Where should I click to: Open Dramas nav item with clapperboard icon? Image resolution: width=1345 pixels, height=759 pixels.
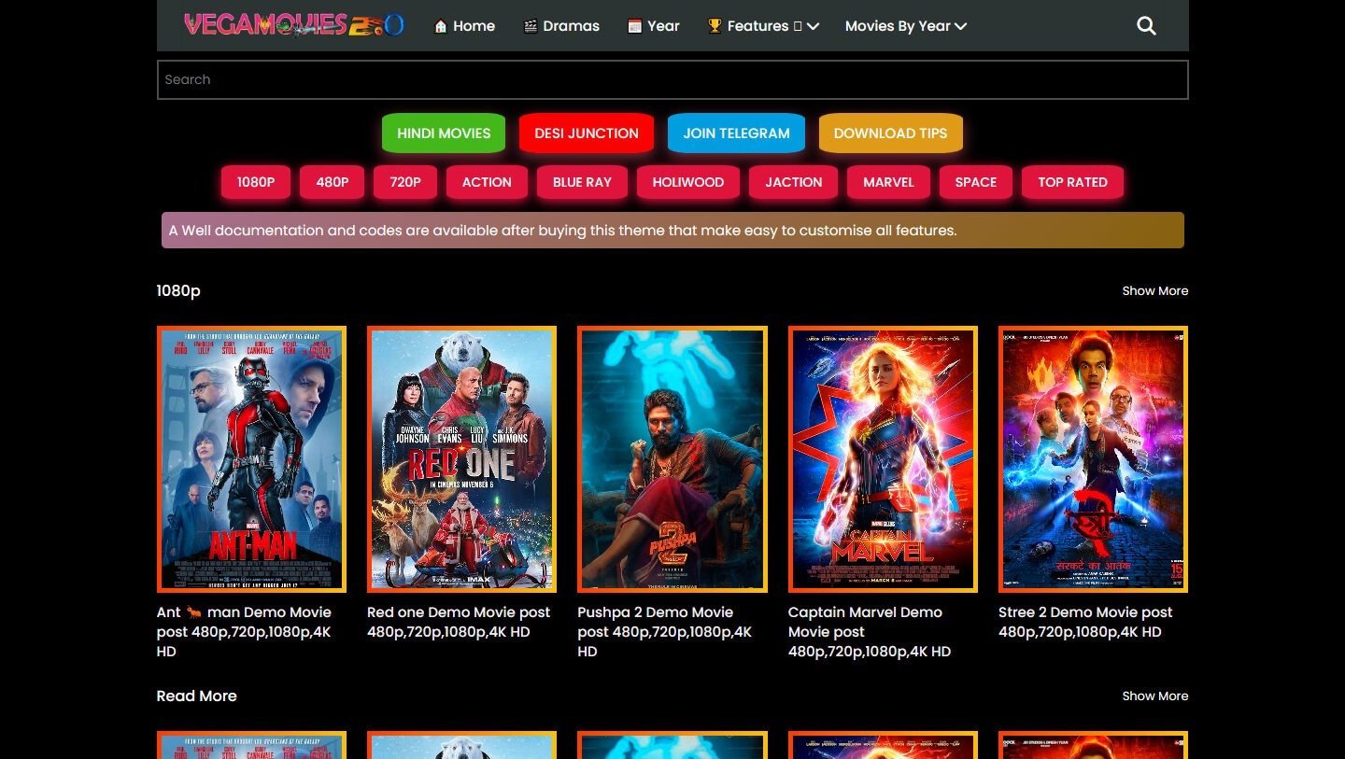(561, 26)
